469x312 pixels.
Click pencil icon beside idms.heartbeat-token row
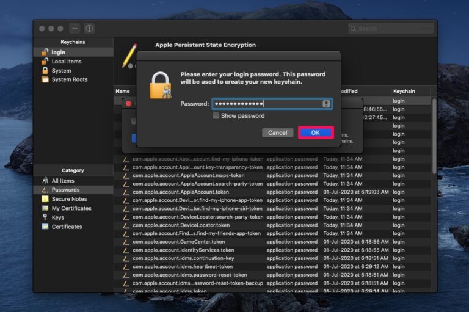point(126,267)
